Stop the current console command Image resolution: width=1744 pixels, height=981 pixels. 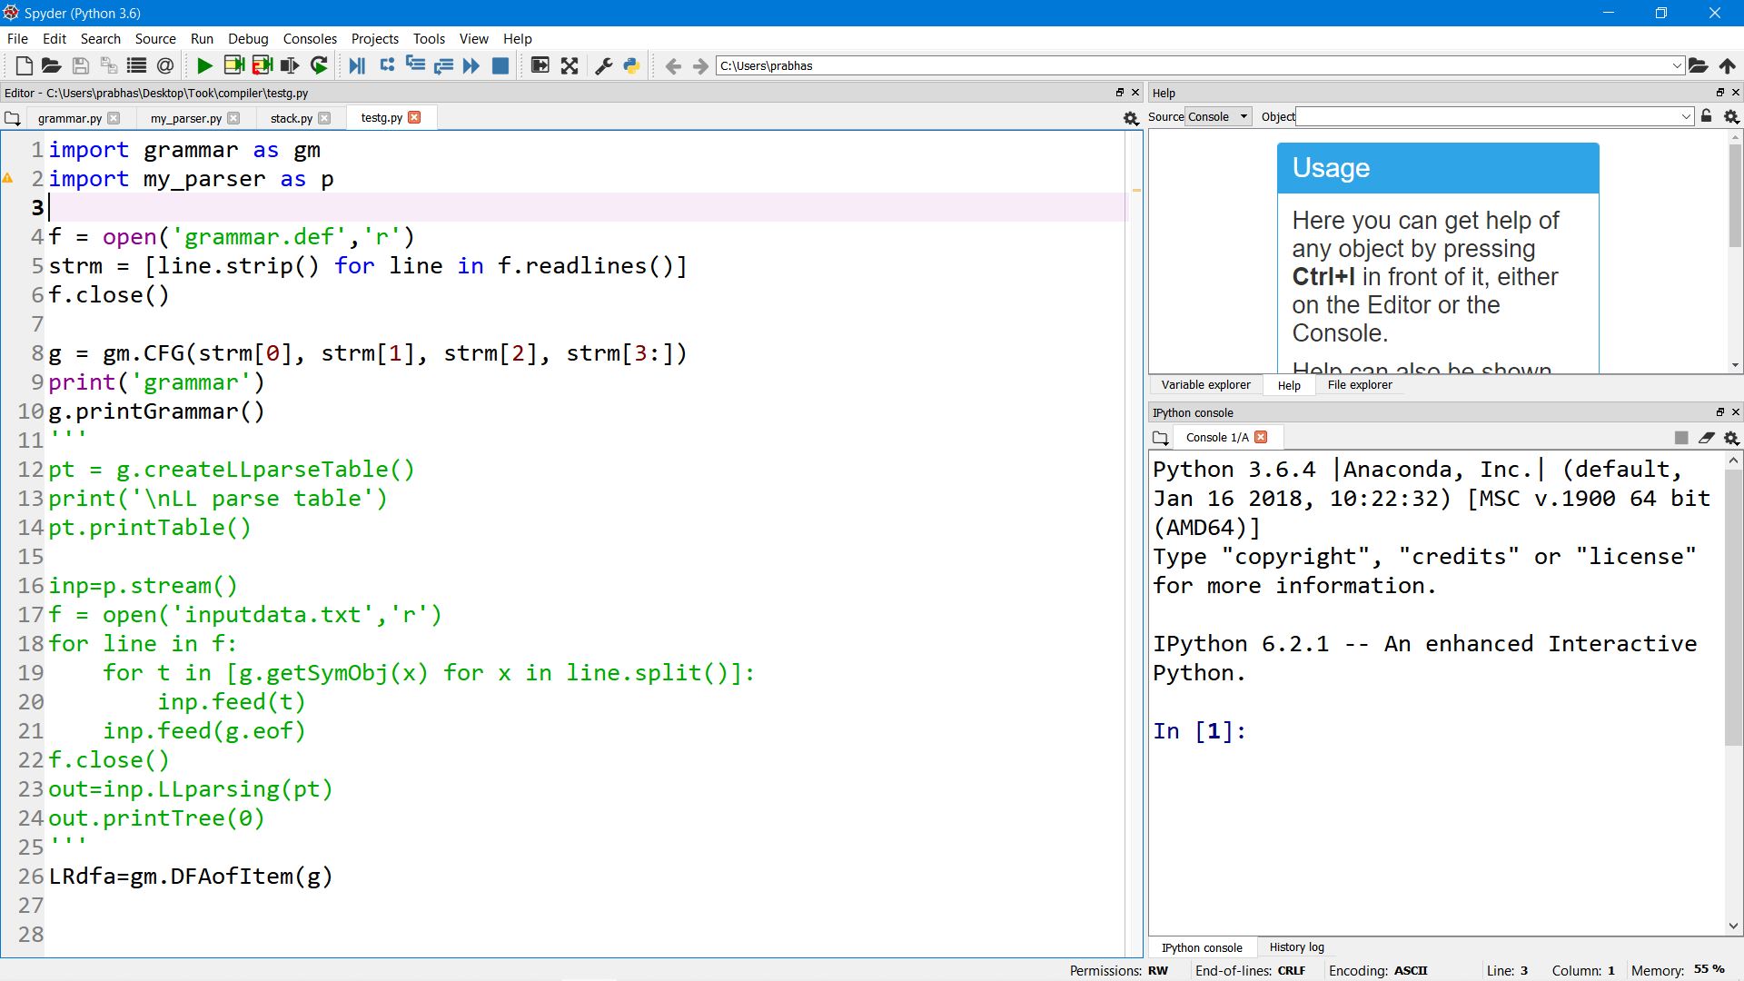[1681, 438]
